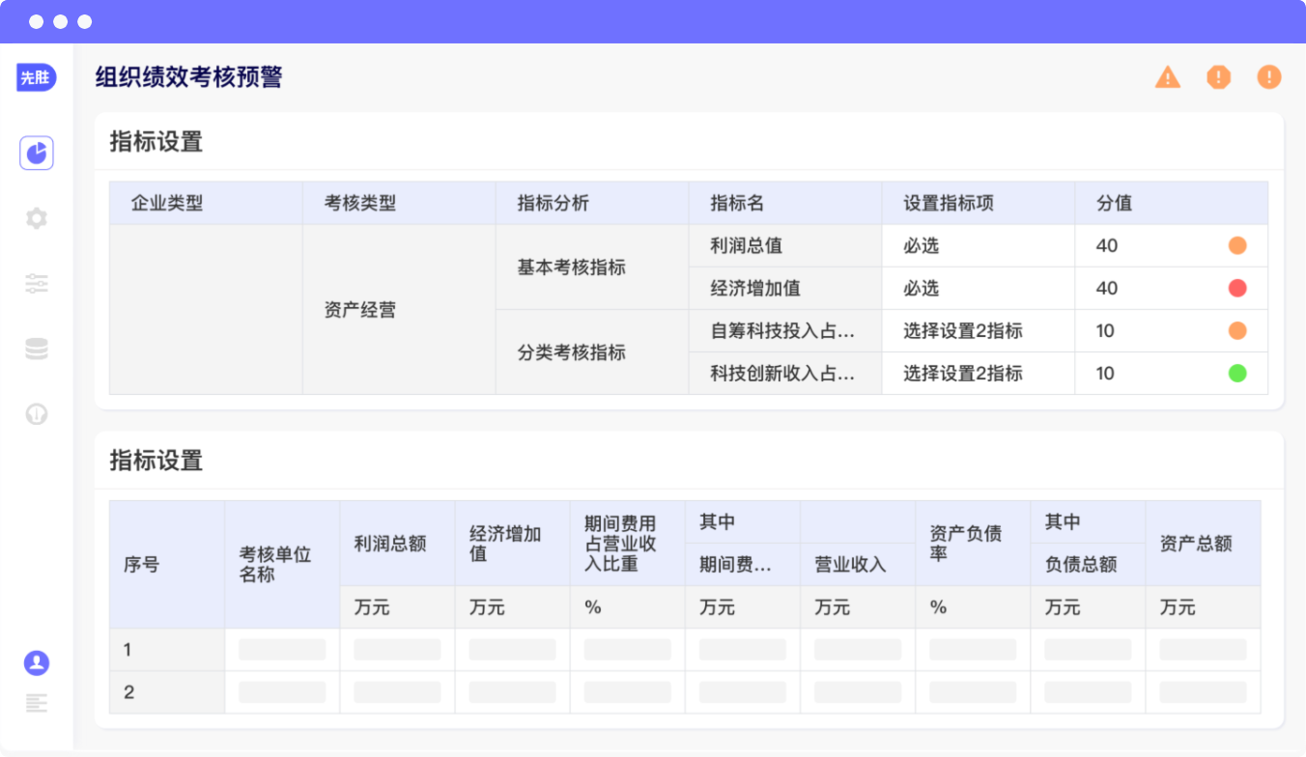Open the user avatar profile icon

pos(37,662)
